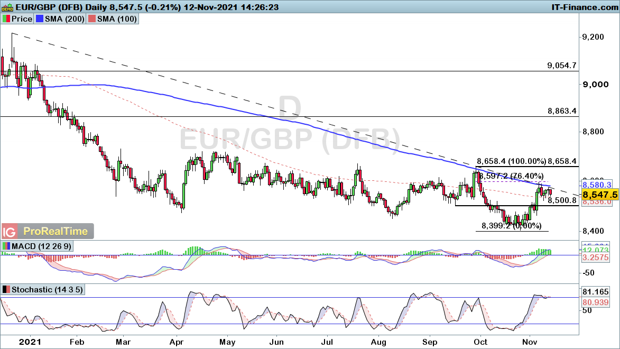620x349 pixels.
Task: Click the Mar date axis label
Action: coord(123,342)
